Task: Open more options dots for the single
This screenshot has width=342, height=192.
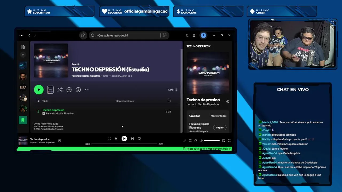Action: (87, 90)
